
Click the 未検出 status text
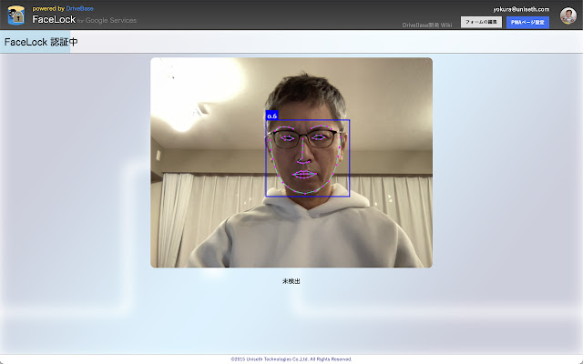291,281
